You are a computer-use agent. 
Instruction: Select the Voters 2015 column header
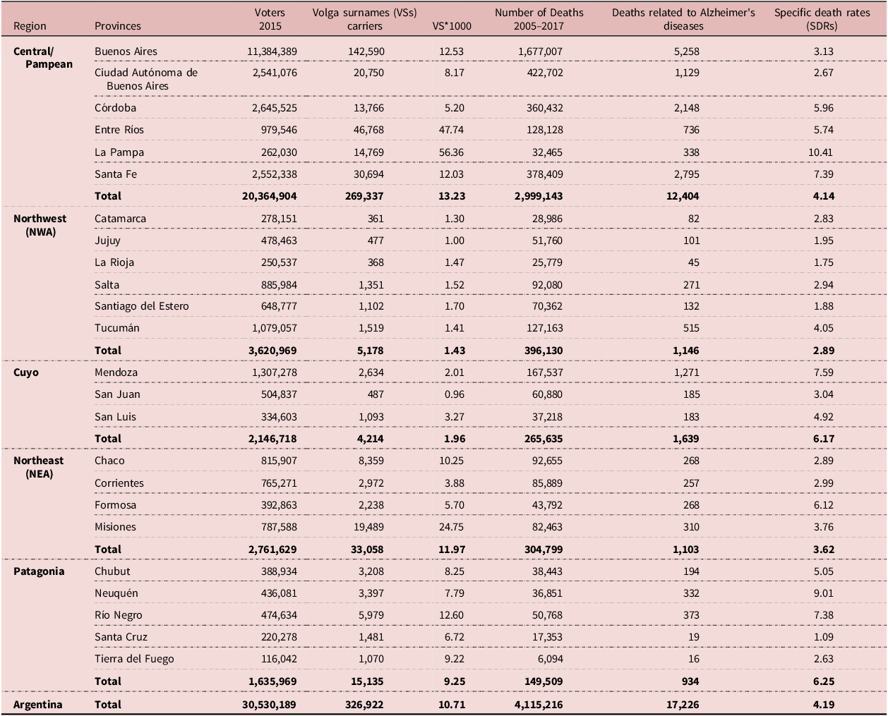coord(270,19)
